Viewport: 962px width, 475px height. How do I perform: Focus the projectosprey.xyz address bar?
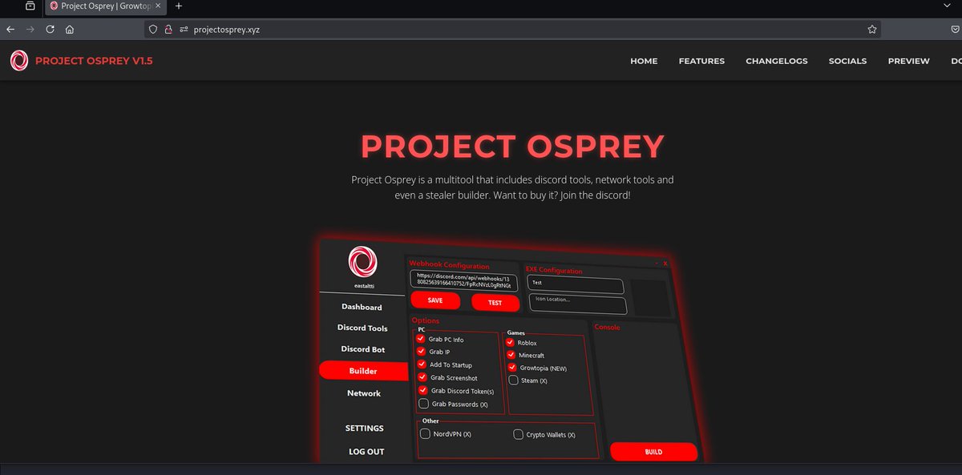click(513, 29)
